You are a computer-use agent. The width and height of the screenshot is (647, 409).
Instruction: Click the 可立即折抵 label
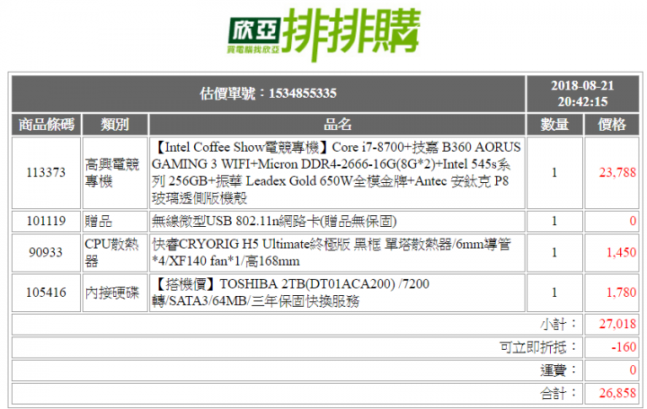[538, 347]
